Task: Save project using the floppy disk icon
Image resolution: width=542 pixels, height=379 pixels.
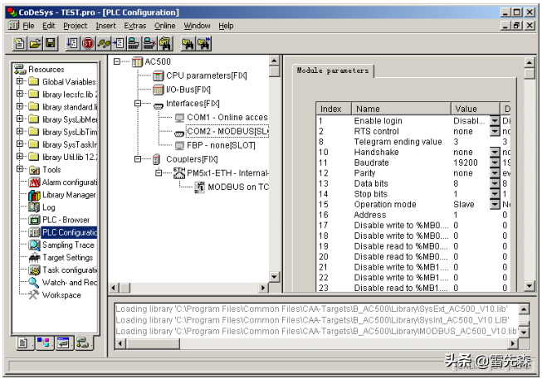Action: click(x=50, y=43)
